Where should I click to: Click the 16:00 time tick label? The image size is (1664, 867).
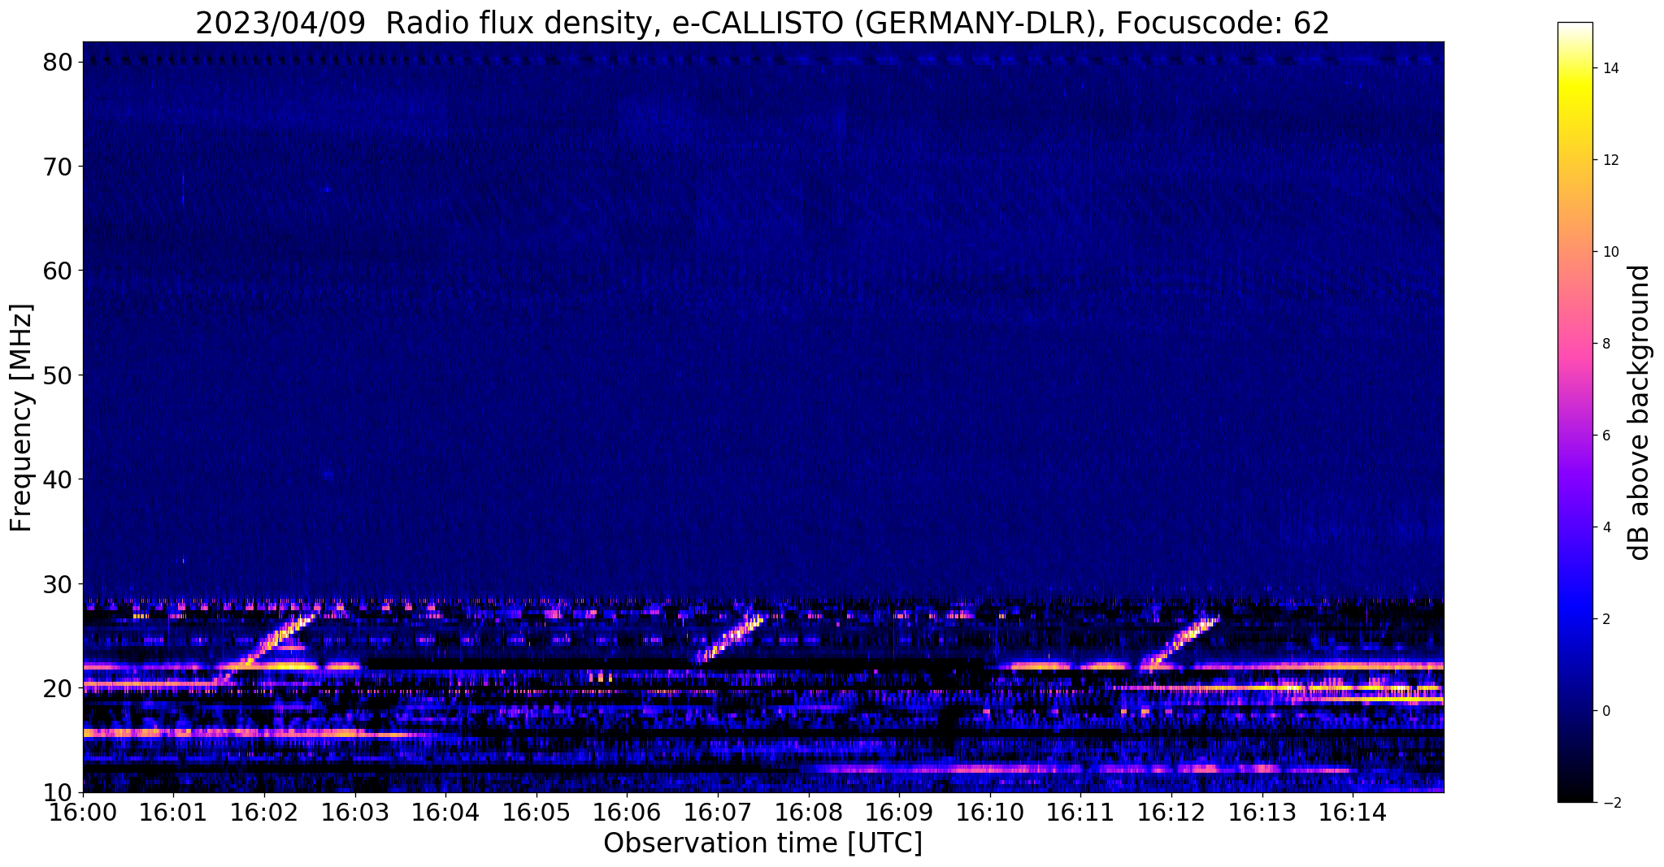pyautogui.click(x=83, y=811)
